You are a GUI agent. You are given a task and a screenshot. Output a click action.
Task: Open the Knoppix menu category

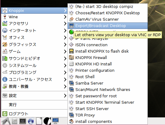pyautogui.click(x=34, y=10)
